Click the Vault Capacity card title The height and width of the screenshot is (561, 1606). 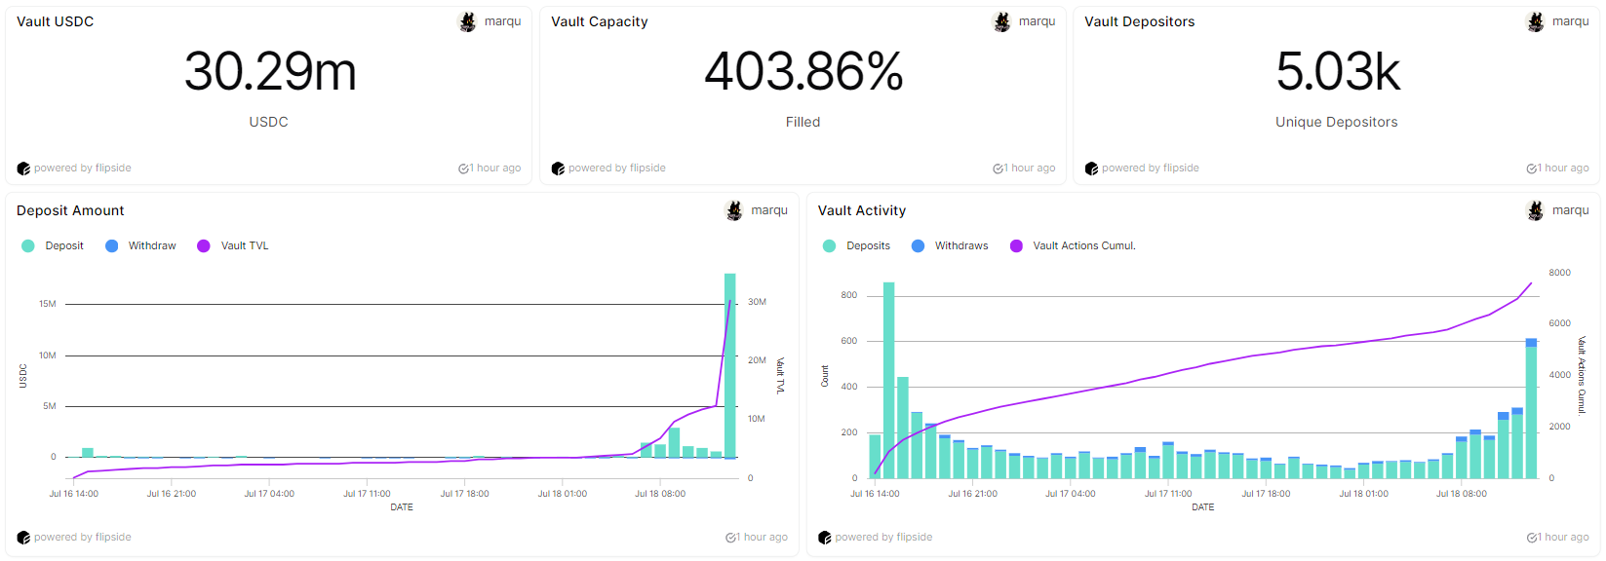599,21
